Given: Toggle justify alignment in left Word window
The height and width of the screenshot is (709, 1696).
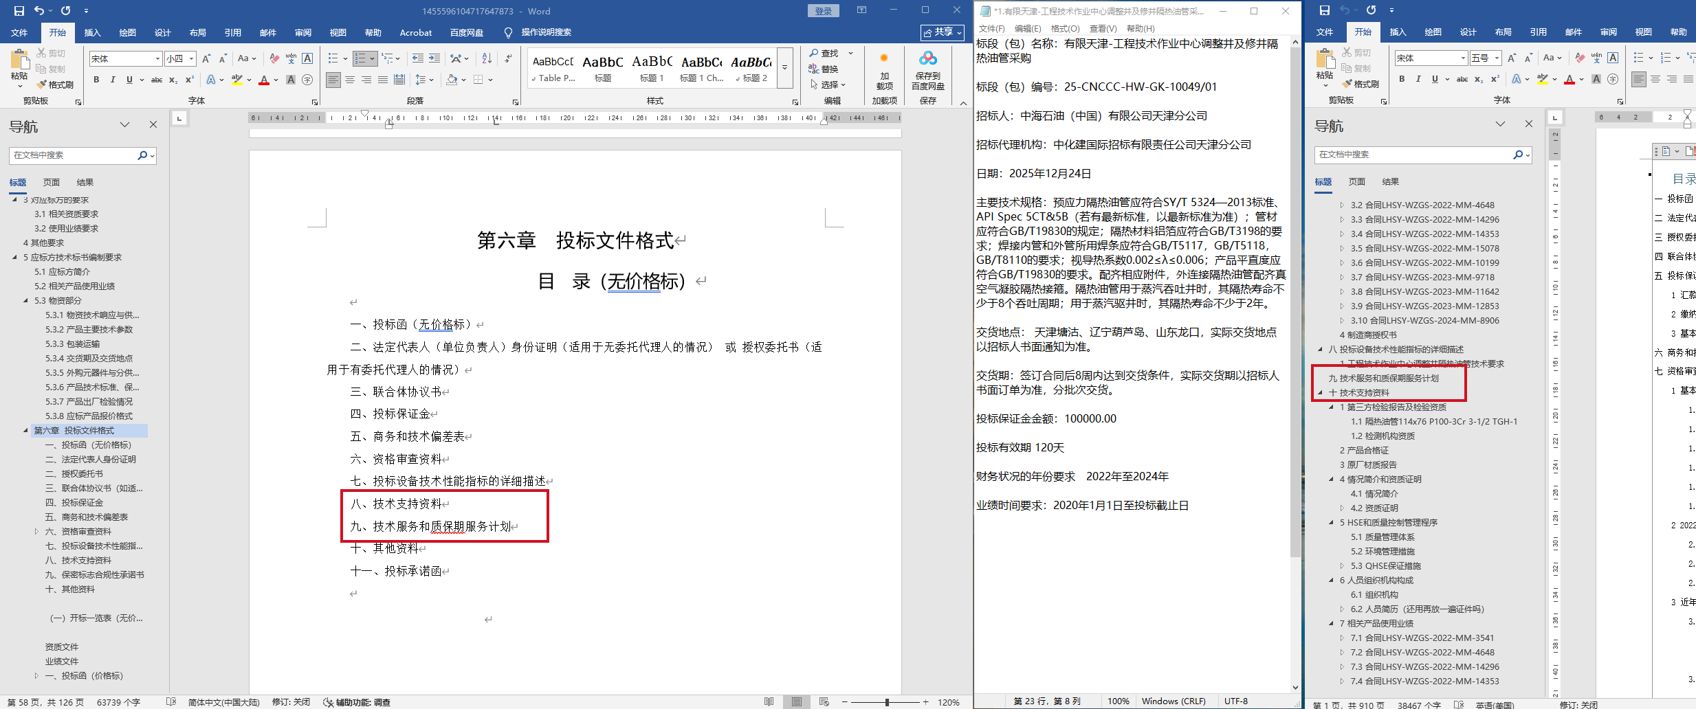Looking at the screenshot, I should click(x=383, y=80).
